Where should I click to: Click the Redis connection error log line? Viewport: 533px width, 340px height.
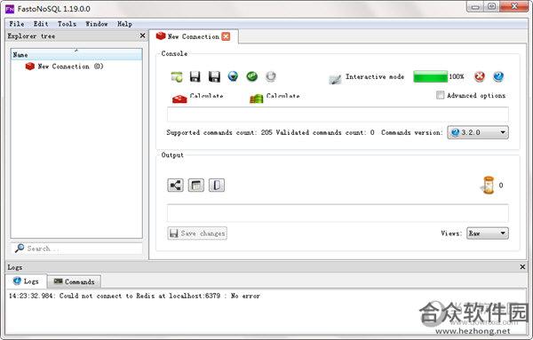click(135, 296)
